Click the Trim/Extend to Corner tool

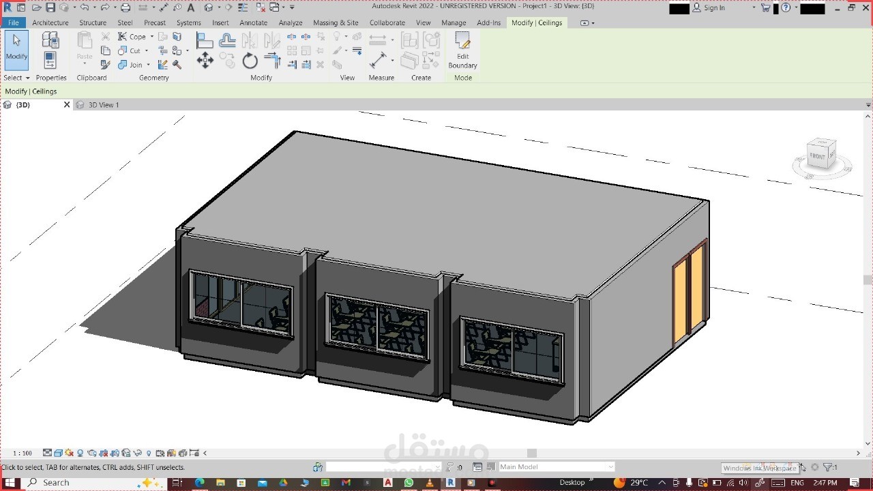point(272,61)
